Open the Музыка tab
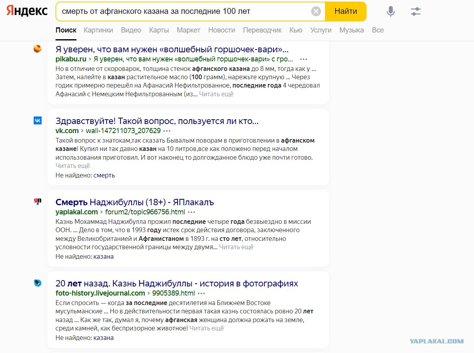Screen dimensions: 474x353 [351, 30]
